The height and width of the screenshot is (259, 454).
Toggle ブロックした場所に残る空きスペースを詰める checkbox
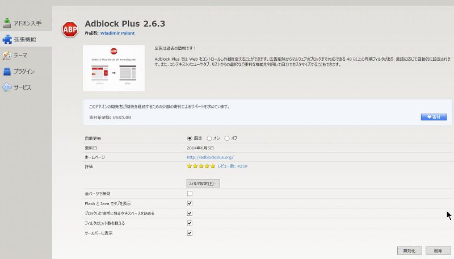(190, 213)
